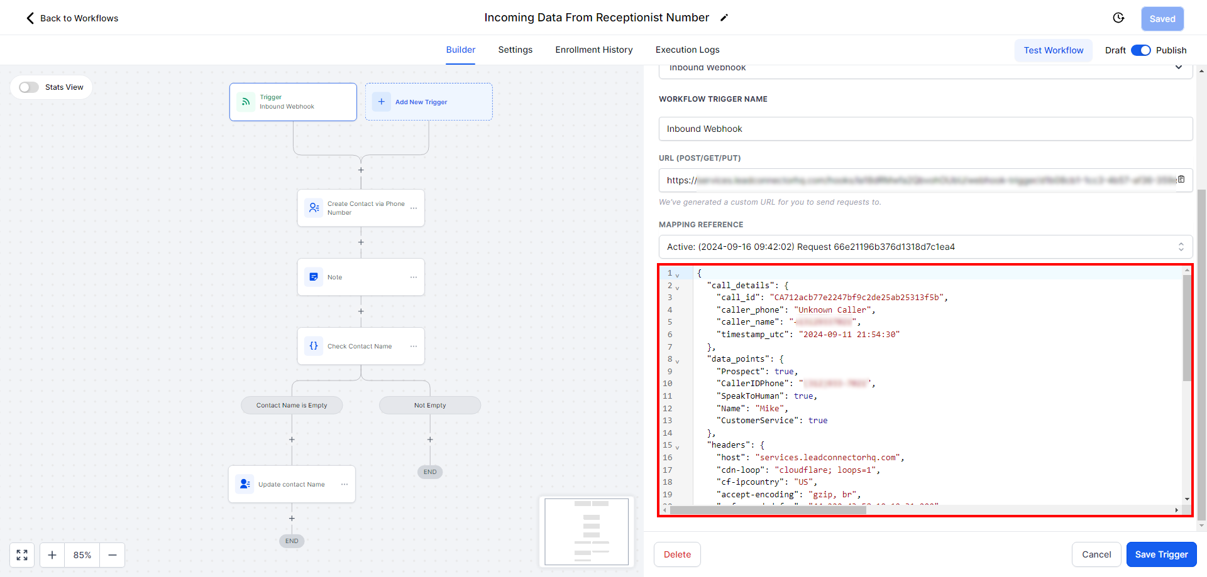Select the Create Contact via Phone Number action
Viewport: 1207px width, 577px height.
click(x=361, y=208)
